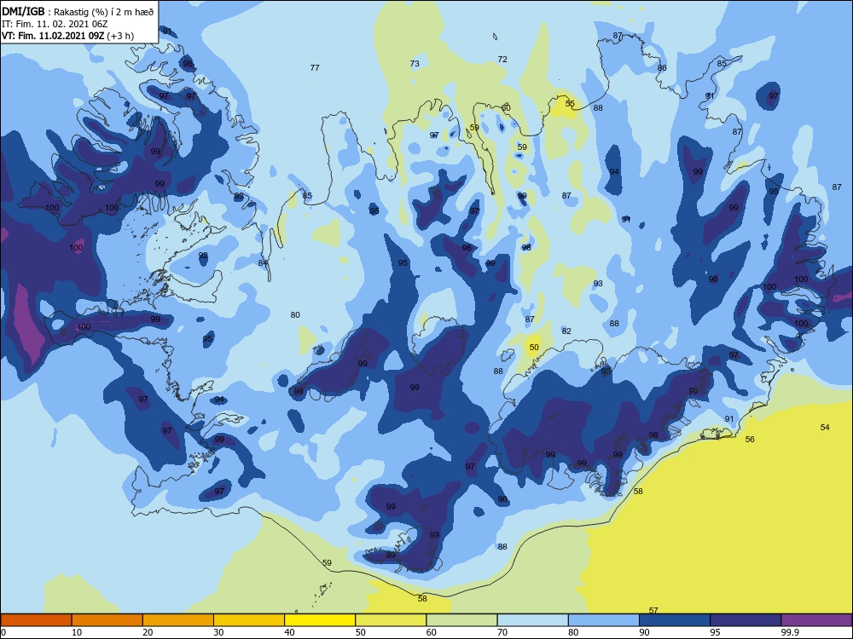Click the humidity value 57 at bottom edge
853x639 pixels.
[653, 611]
